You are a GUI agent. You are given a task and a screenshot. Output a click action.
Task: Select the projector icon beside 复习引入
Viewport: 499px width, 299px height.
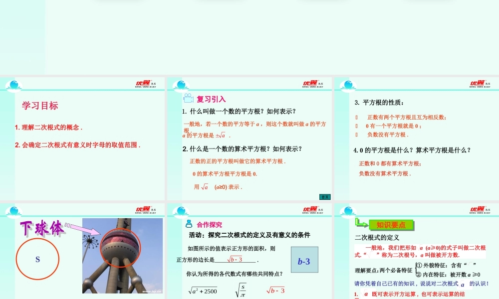188,97
